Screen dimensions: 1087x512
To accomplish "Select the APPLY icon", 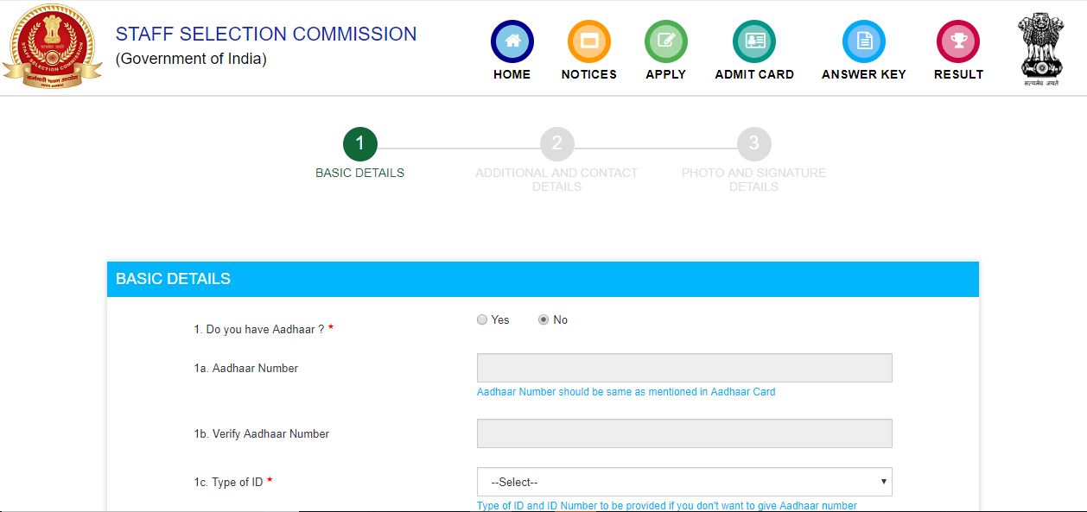I will 664,40.
